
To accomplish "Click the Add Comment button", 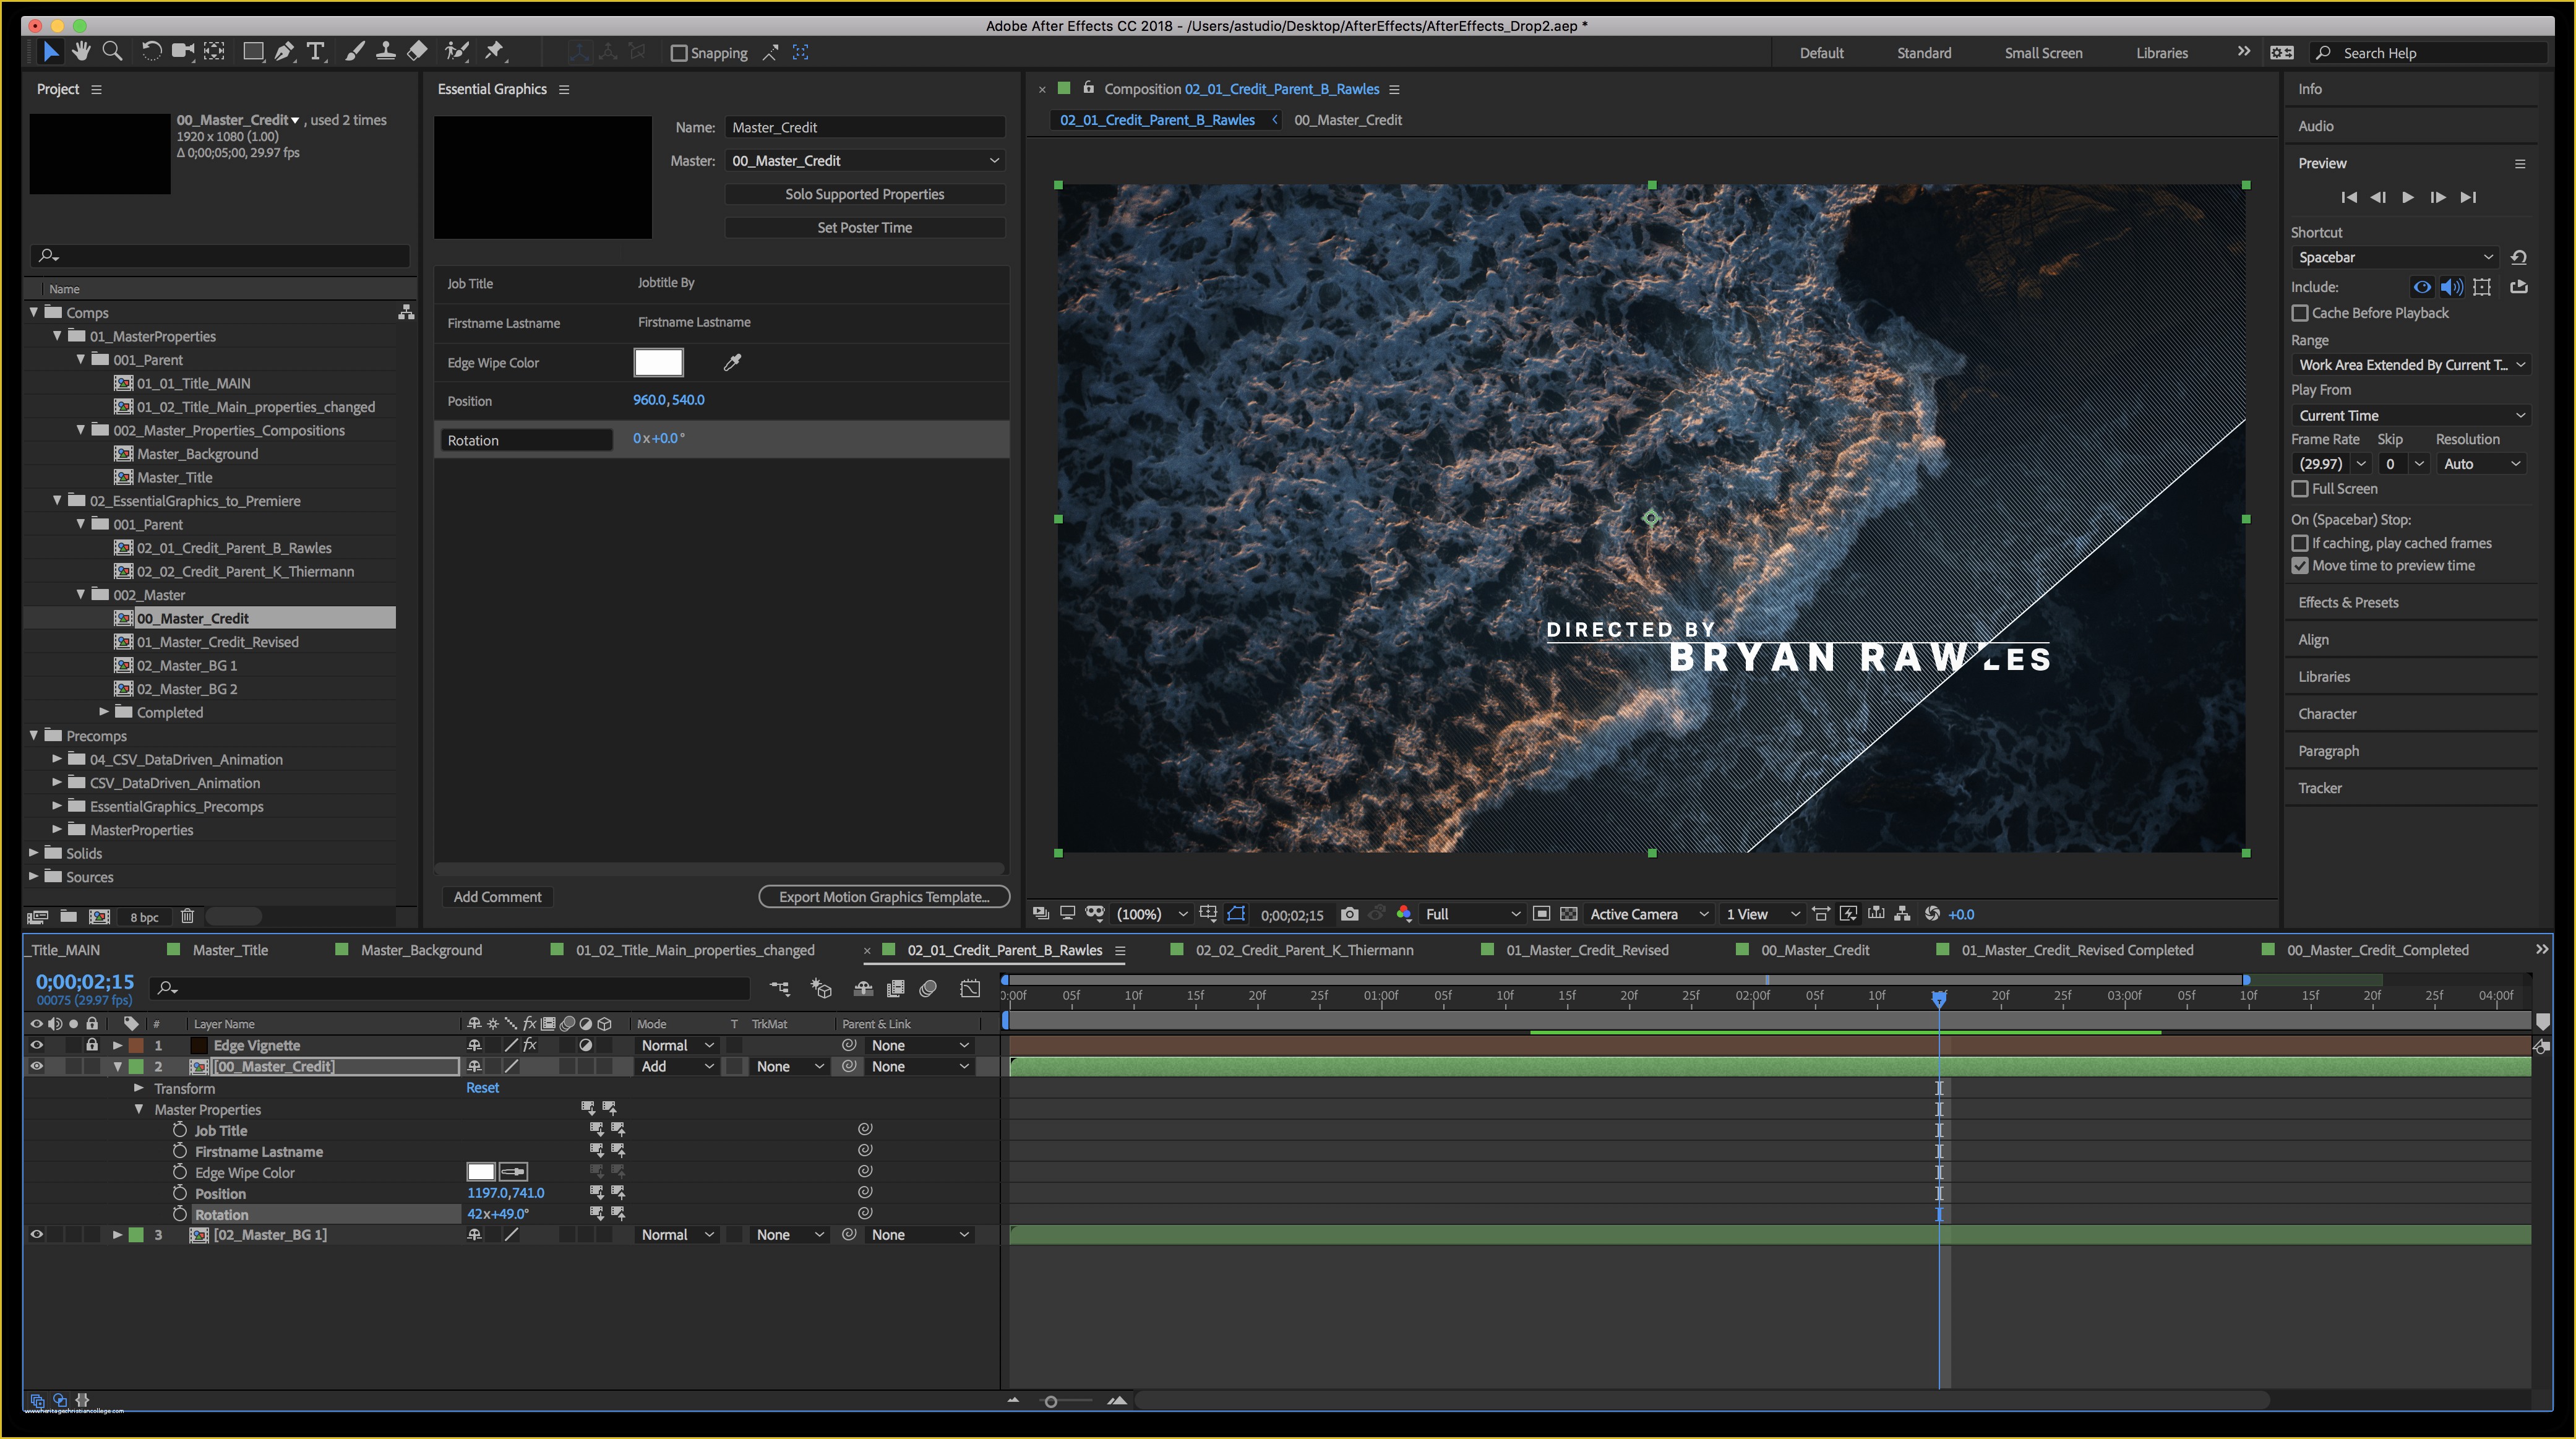I will click(497, 896).
